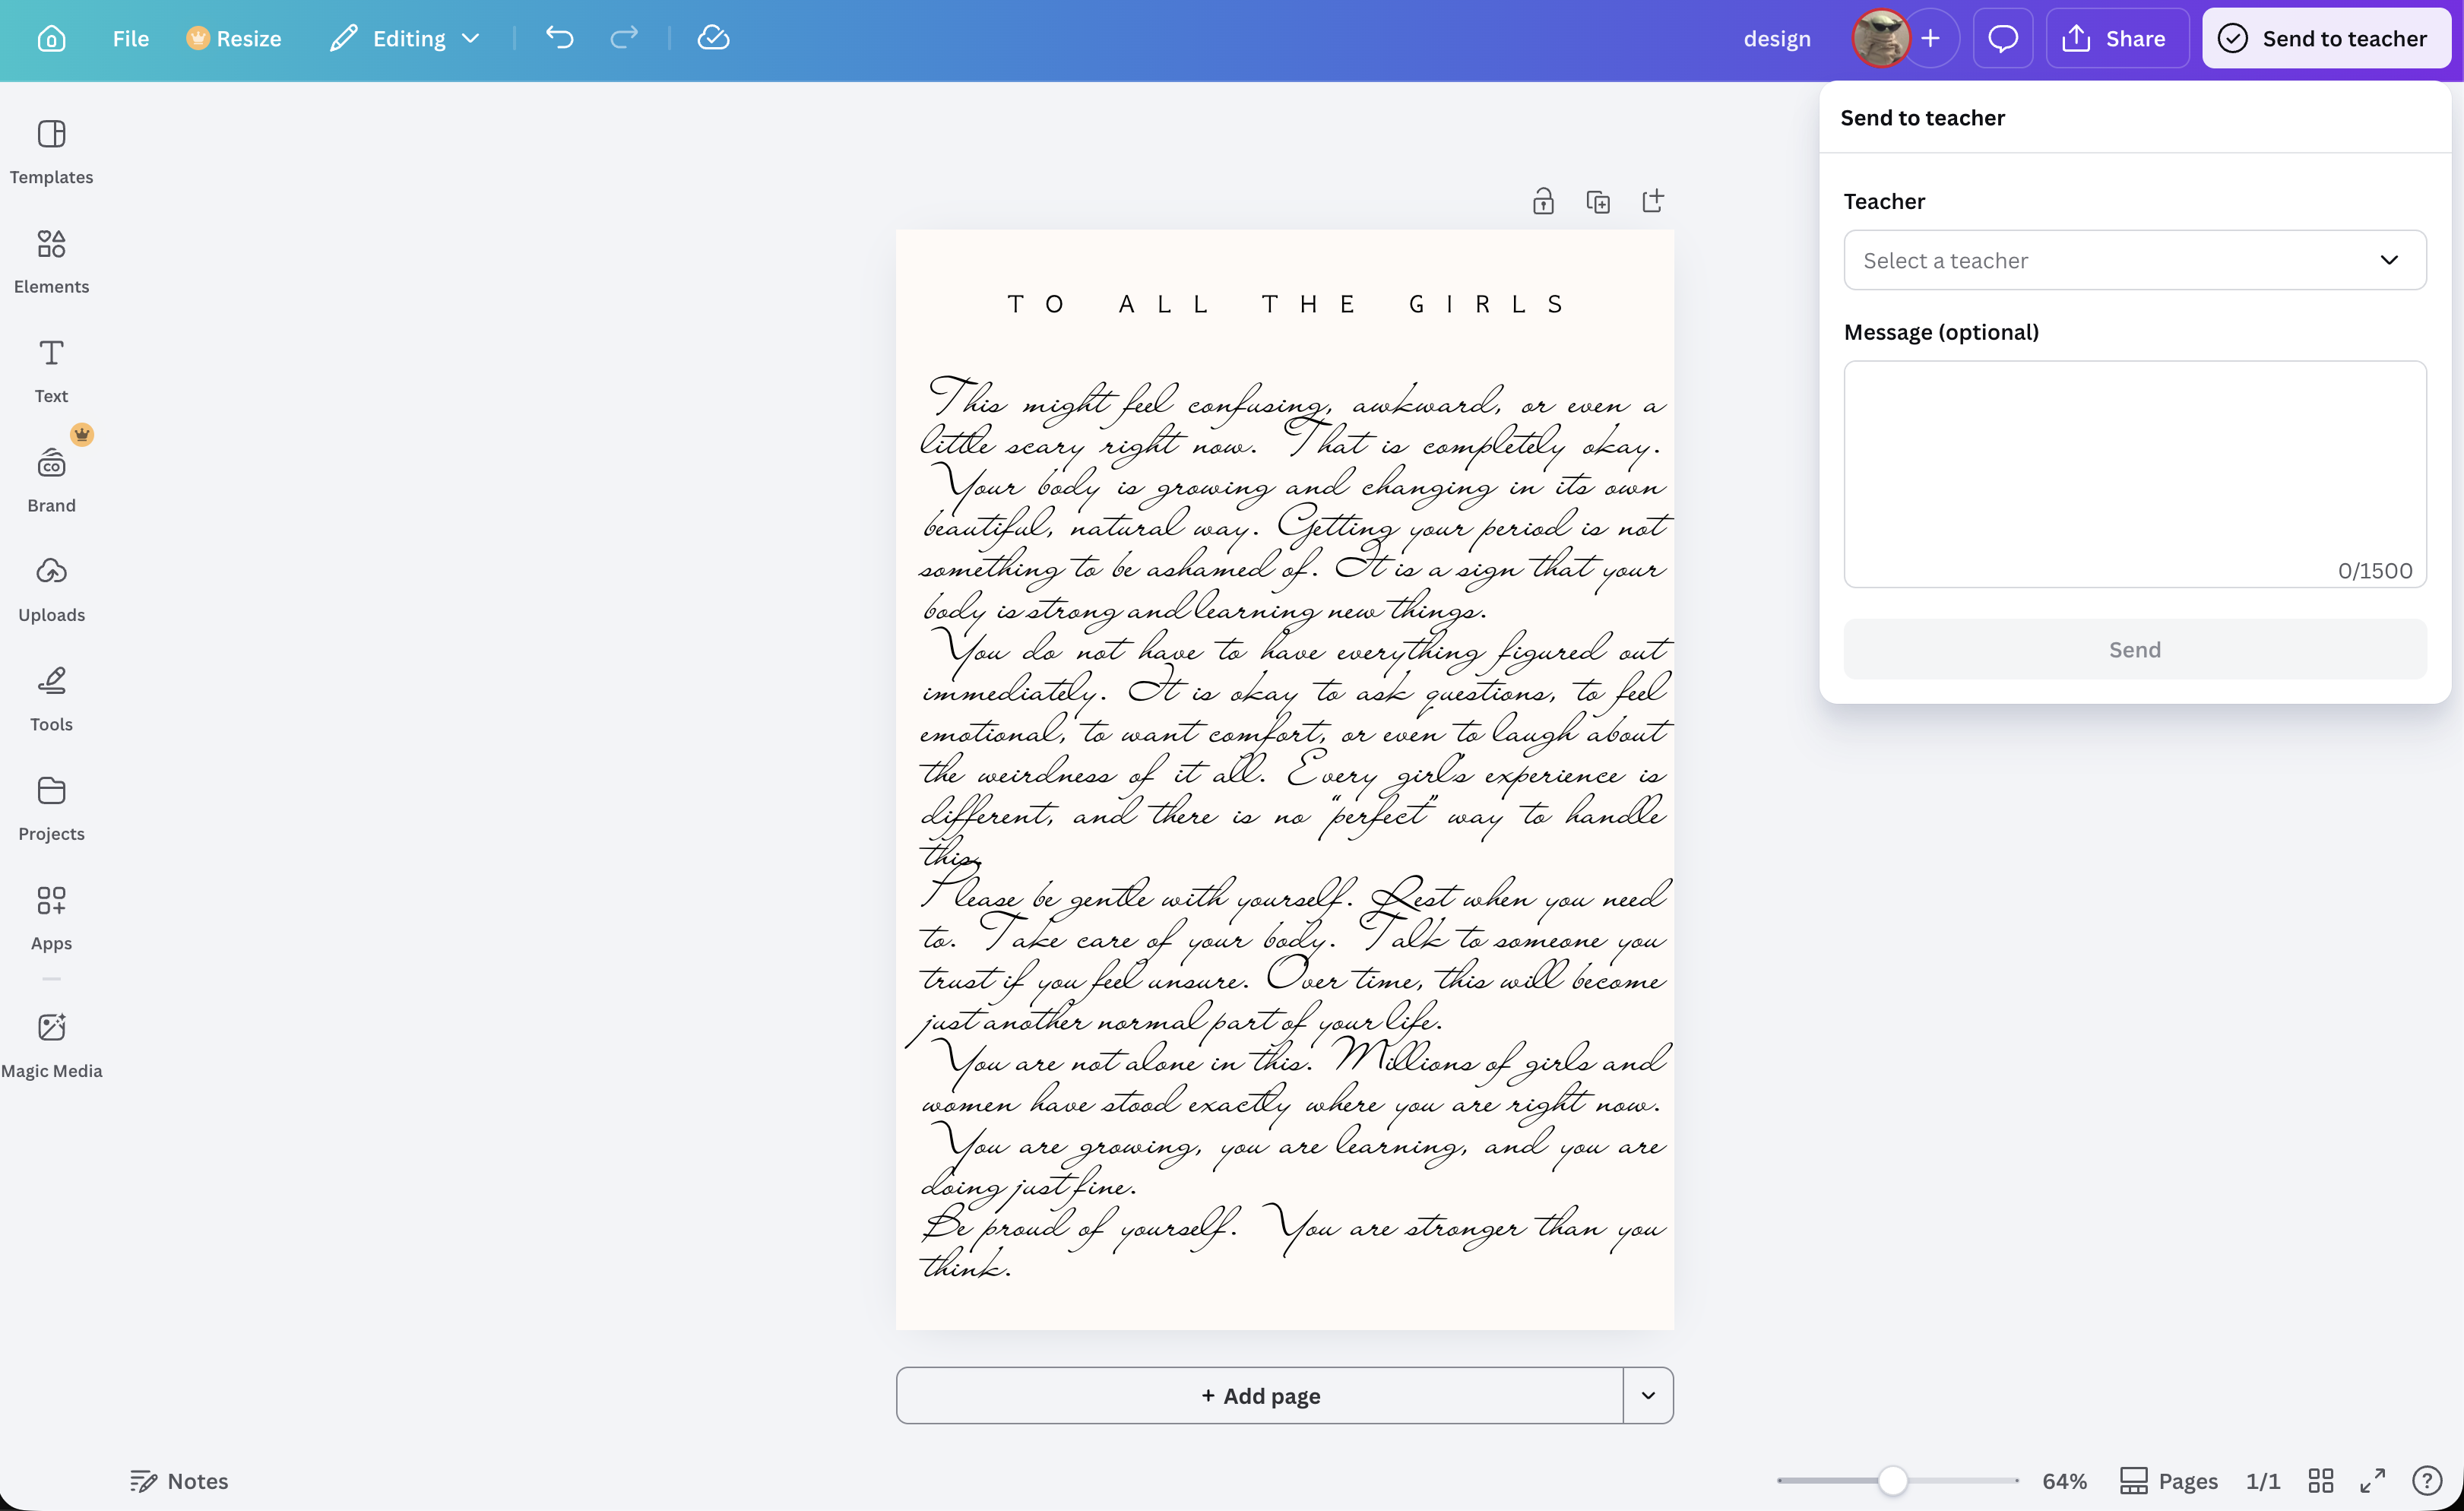Open the Magic Media app
The width and height of the screenshot is (2464, 1511).
click(51, 1045)
